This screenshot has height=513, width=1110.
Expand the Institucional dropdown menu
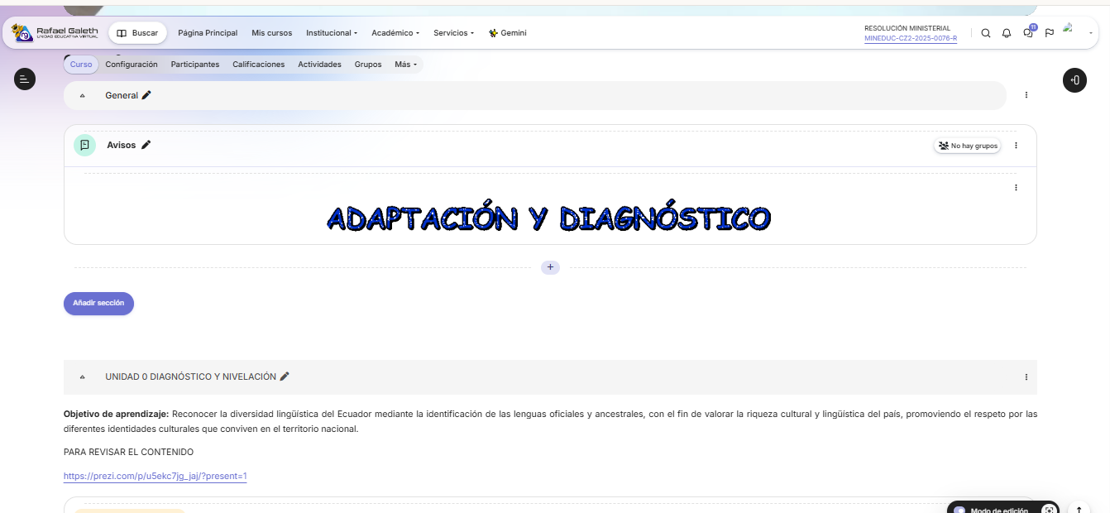coord(331,33)
